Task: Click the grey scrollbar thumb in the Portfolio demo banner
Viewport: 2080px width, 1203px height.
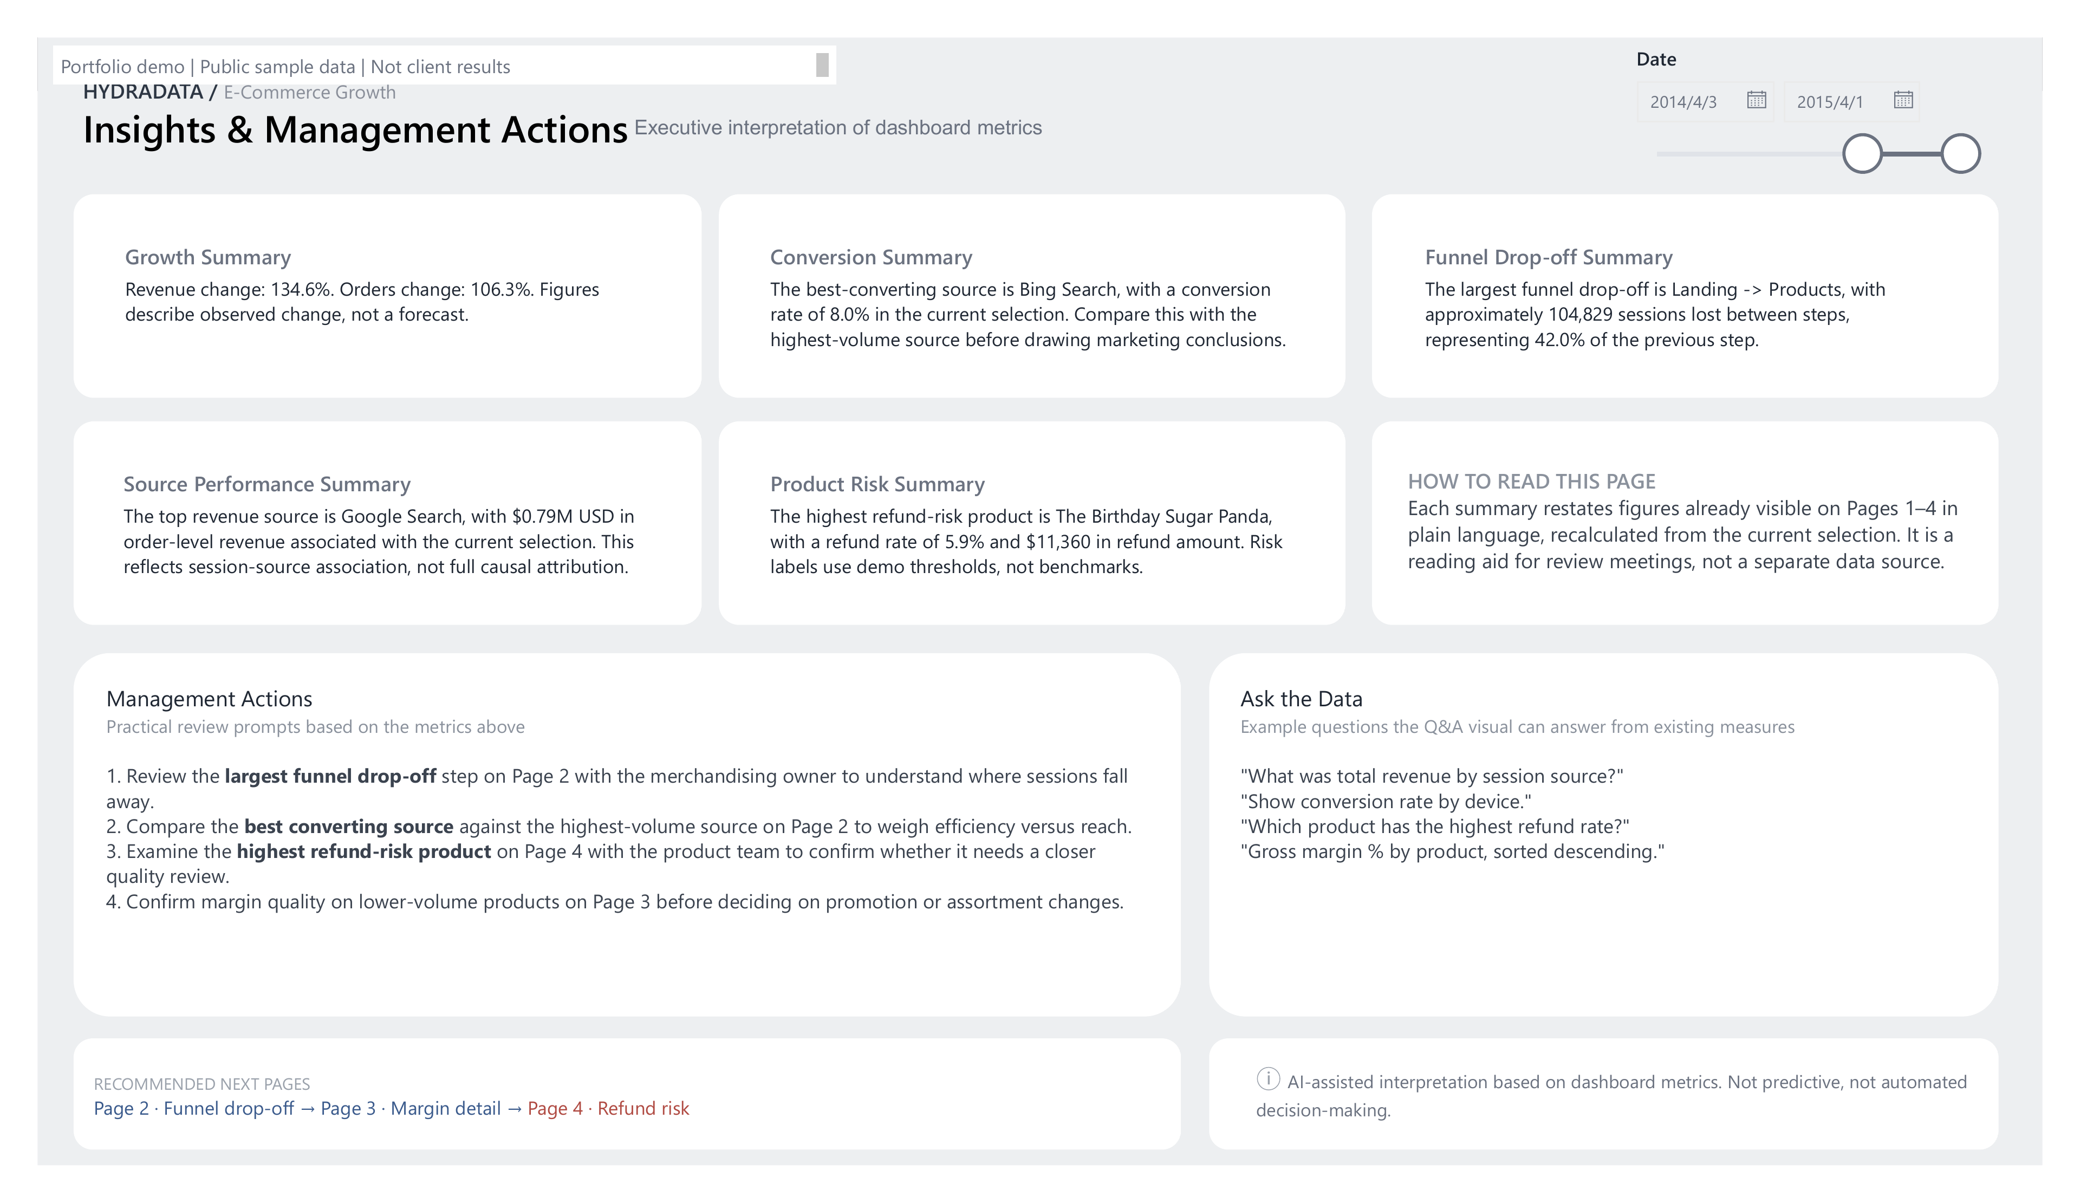Action: tap(822, 65)
